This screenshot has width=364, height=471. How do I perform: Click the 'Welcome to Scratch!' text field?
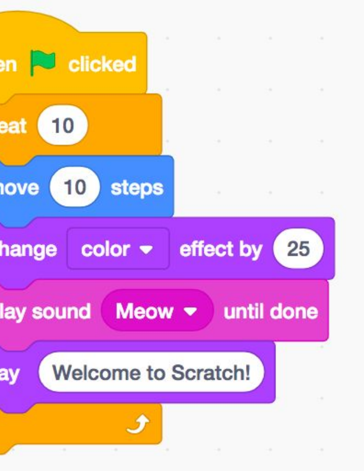pyautogui.click(x=151, y=373)
